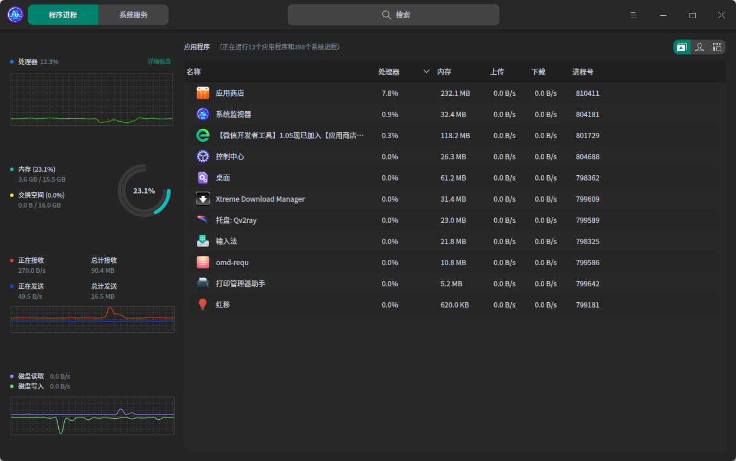
Task: Click the App Store process icon
Action: (203, 93)
